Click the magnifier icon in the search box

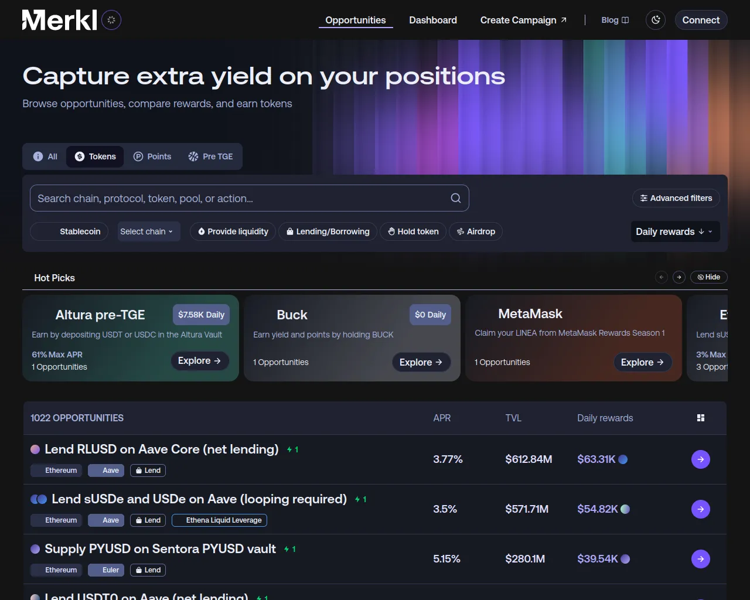pyautogui.click(x=455, y=198)
